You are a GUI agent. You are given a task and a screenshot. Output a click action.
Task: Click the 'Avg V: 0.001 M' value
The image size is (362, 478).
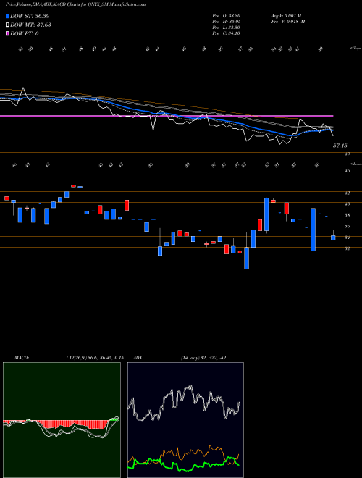(286, 16)
